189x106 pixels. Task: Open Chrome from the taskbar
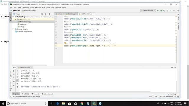(x=82, y=103)
